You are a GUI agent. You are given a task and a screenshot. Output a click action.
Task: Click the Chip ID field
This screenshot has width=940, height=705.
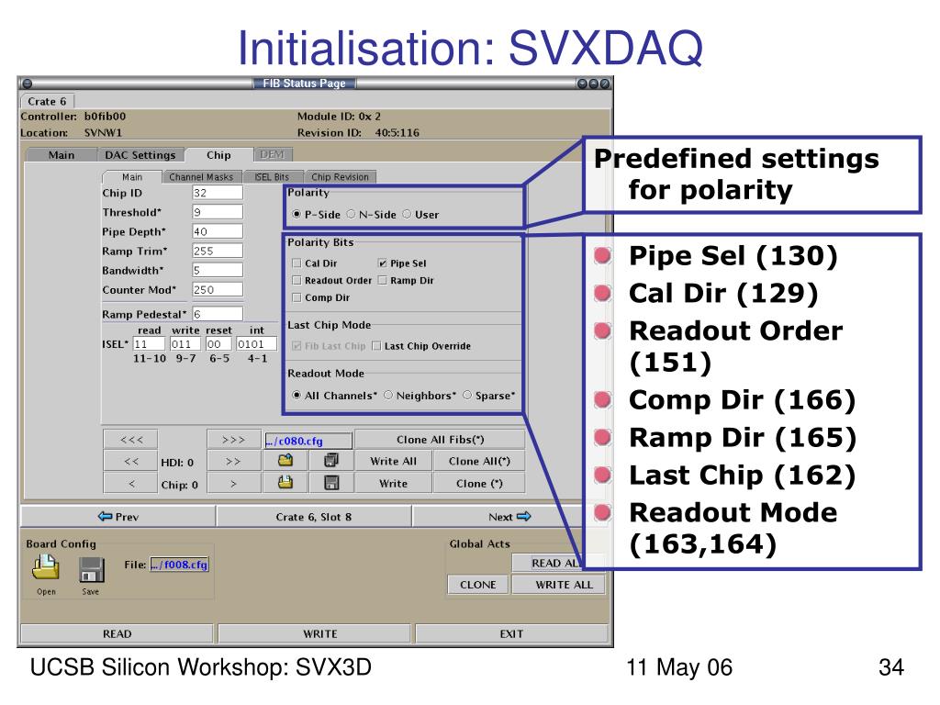218,193
